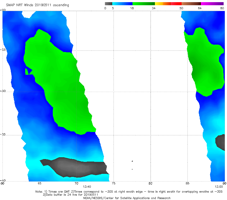Click the colorbar label '64'
This screenshot has width=227, height=200.
click(200, 8)
